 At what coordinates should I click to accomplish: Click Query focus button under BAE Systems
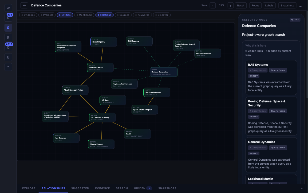pos(278,70)
